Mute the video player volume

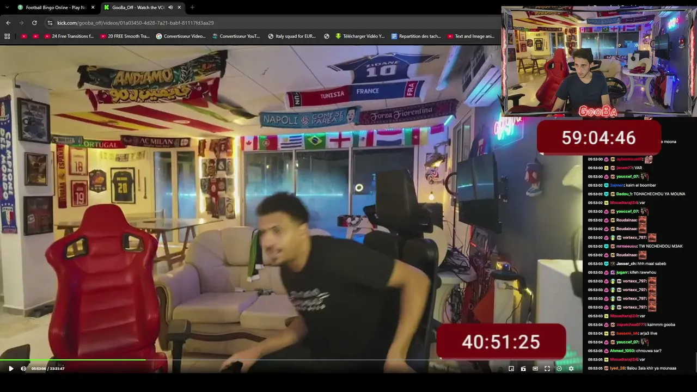pyautogui.click(x=23, y=369)
